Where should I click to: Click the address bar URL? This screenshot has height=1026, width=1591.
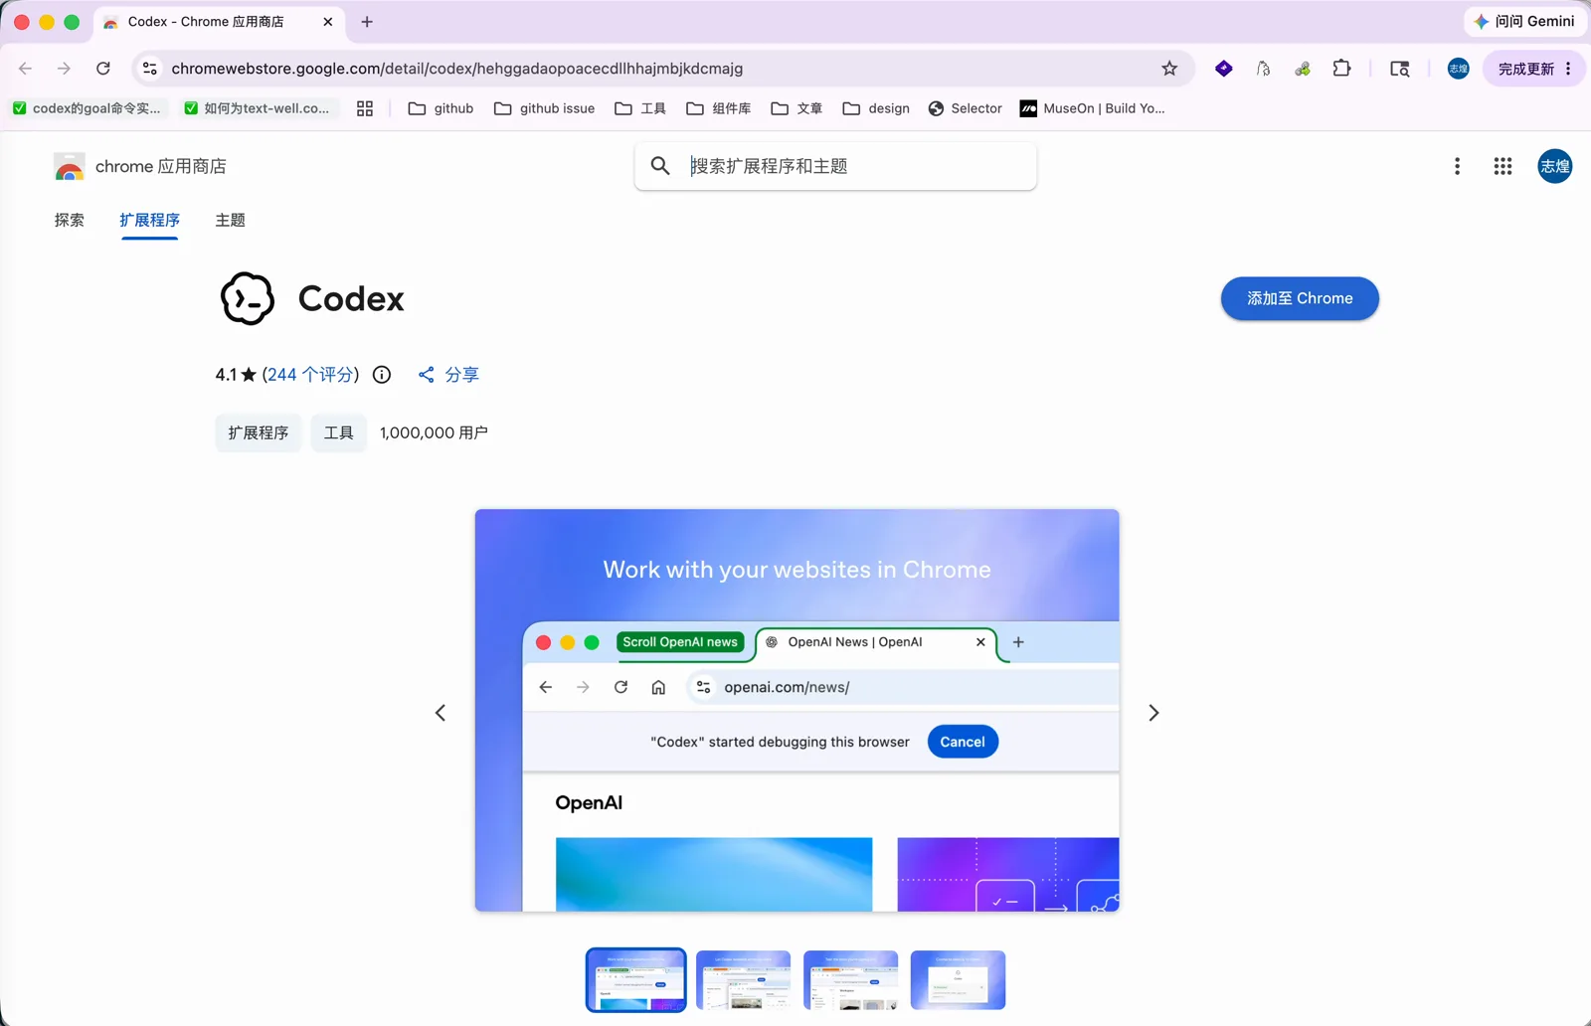pyautogui.click(x=457, y=69)
